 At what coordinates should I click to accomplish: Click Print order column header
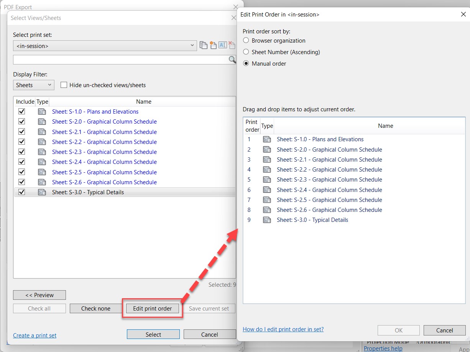[x=252, y=126]
